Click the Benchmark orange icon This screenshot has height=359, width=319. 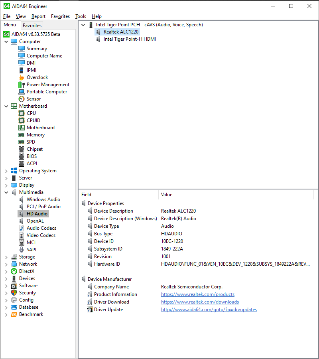click(14, 314)
